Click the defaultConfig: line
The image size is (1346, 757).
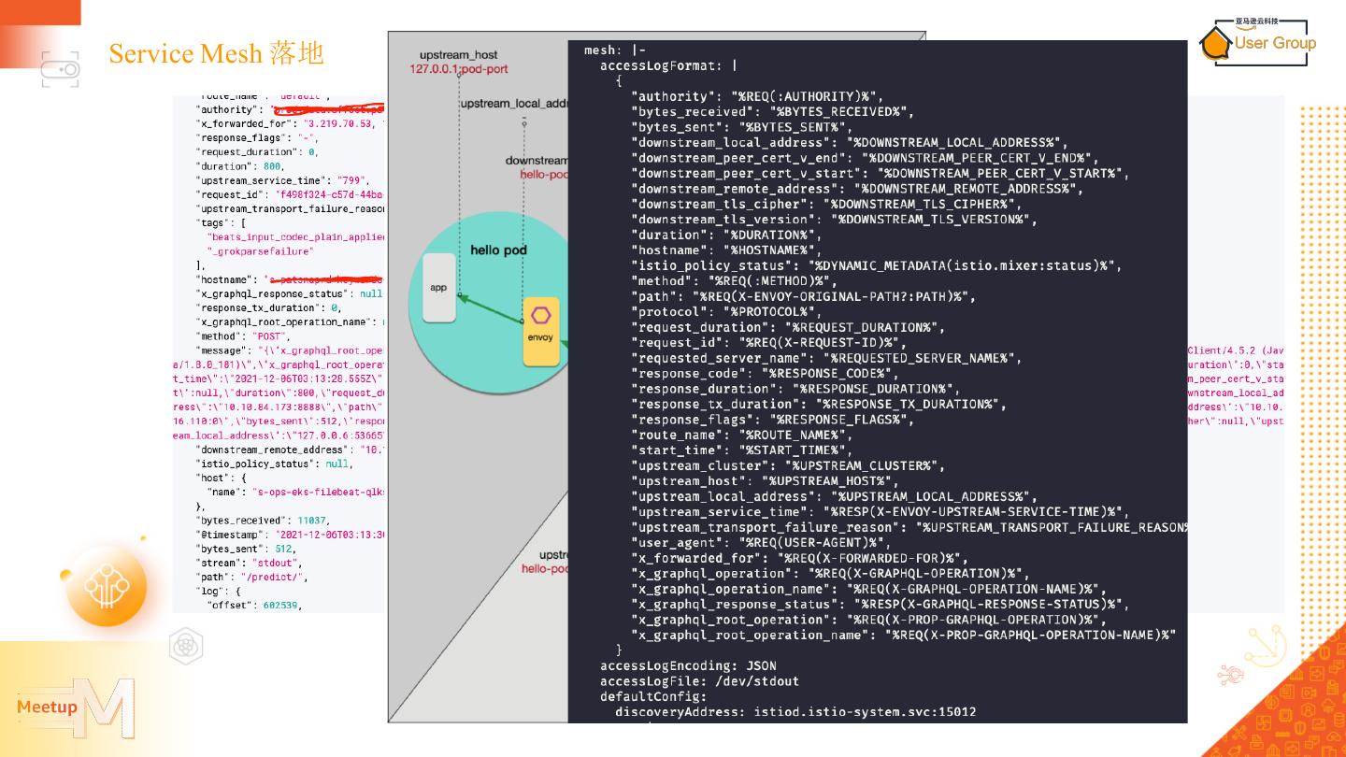pos(653,697)
